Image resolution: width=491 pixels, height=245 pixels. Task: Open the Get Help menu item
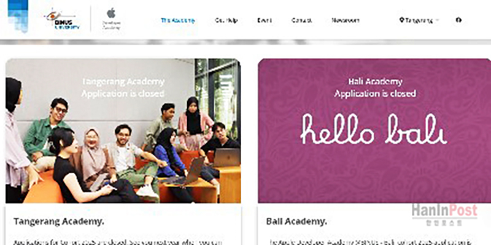coord(226,20)
